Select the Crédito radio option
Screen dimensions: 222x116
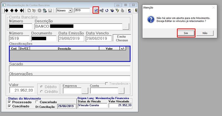(x=41, y=92)
